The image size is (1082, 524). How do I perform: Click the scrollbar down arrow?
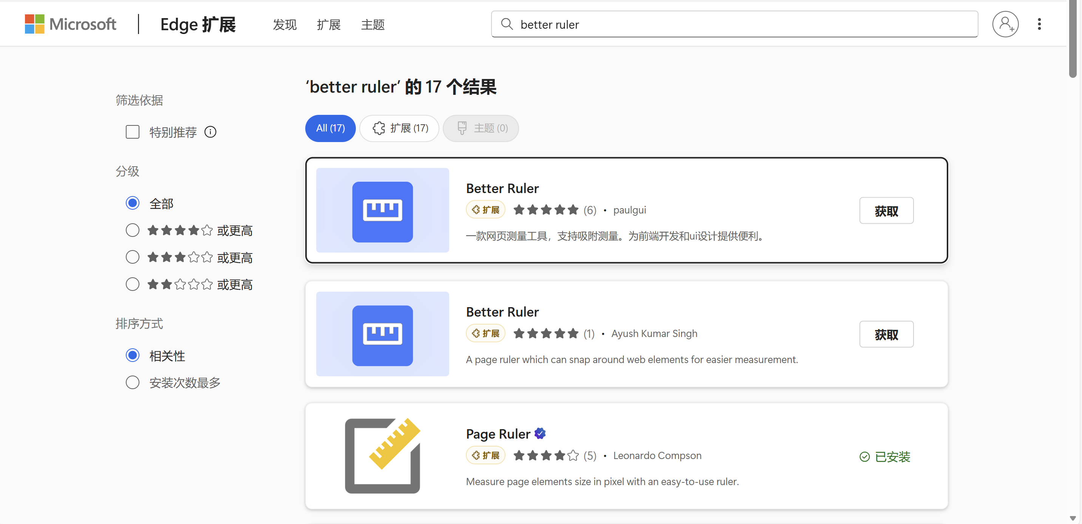click(x=1073, y=518)
